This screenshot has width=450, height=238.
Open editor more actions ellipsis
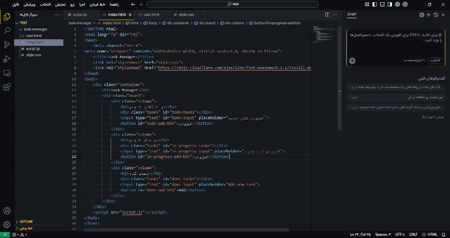tap(335, 14)
